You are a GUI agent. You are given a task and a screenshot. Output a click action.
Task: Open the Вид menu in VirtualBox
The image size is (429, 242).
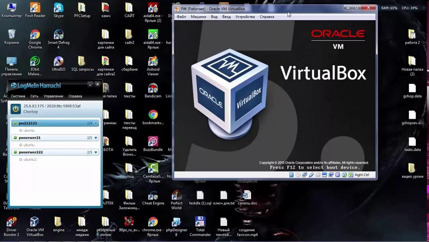tap(214, 17)
